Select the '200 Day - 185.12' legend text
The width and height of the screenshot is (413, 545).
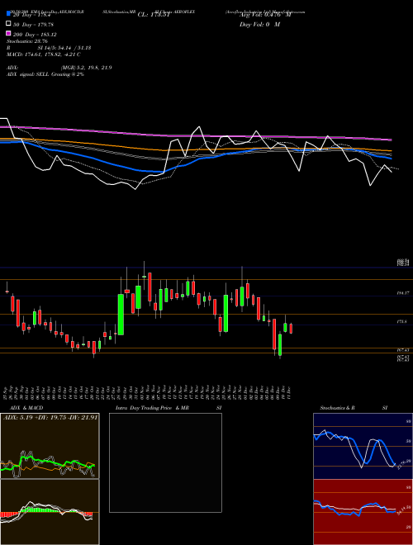[x=35, y=35]
